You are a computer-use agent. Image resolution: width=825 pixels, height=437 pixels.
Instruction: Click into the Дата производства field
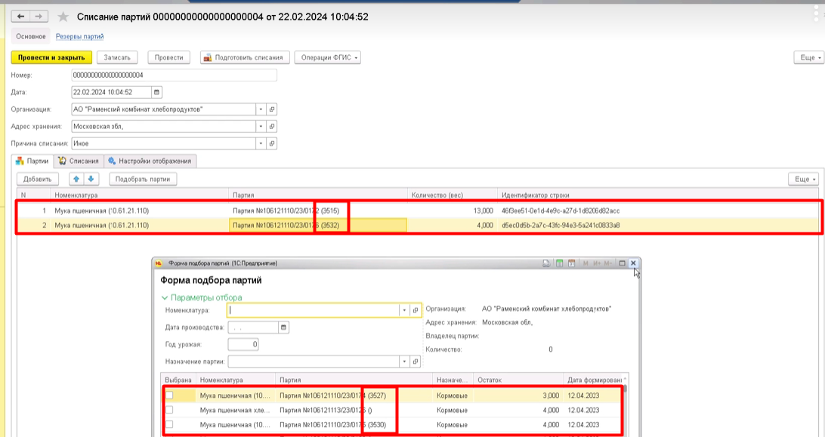click(x=252, y=327)
